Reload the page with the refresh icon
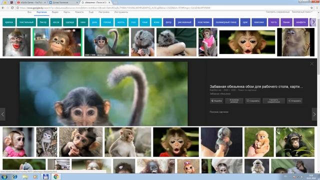The height and width of the screenshot is (180, 320). 12,8
